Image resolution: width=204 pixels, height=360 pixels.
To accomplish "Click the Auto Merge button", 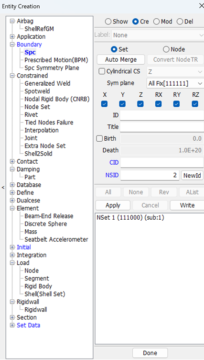I will pos(121,60).
